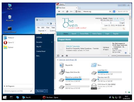
Task: Open File menu in This PC window
Action: [x=38, y=28]
